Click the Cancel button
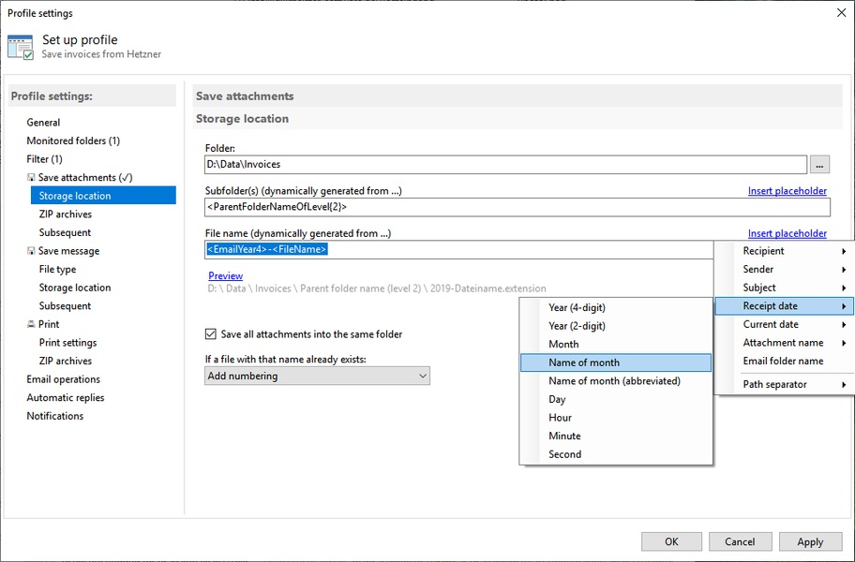855x562 pixels. (x=740, y=541)
